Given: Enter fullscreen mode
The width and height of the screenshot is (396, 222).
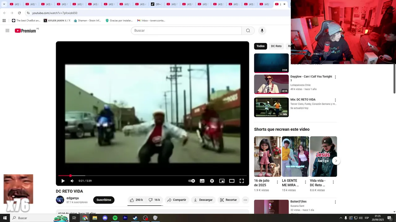Looking at the screenshot, I should [x=242, y=181].
